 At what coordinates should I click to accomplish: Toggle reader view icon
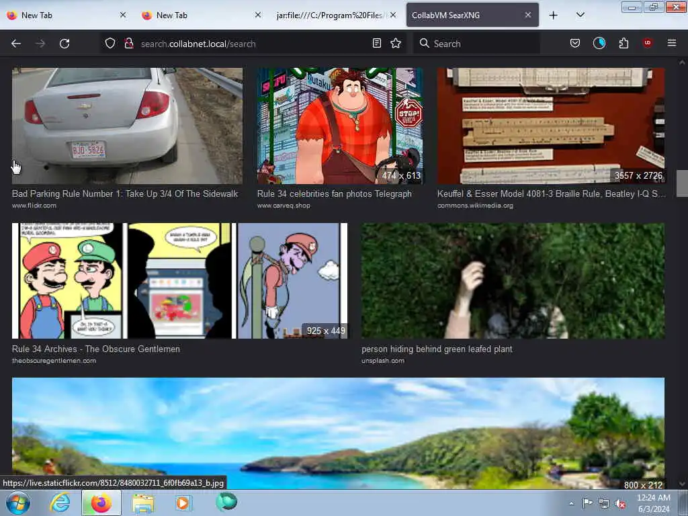click(376, 44)
